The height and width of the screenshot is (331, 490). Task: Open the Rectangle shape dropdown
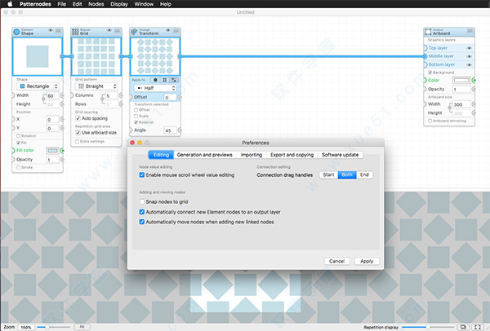tap(38, 86)
